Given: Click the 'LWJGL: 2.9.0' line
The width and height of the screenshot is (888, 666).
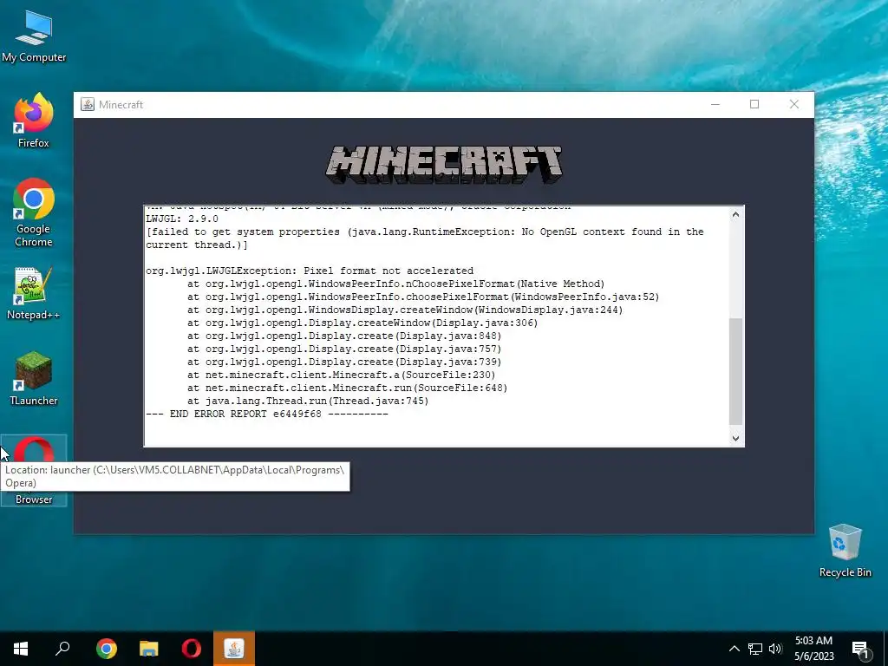Looking at the screenshot, I should (182, 219).
